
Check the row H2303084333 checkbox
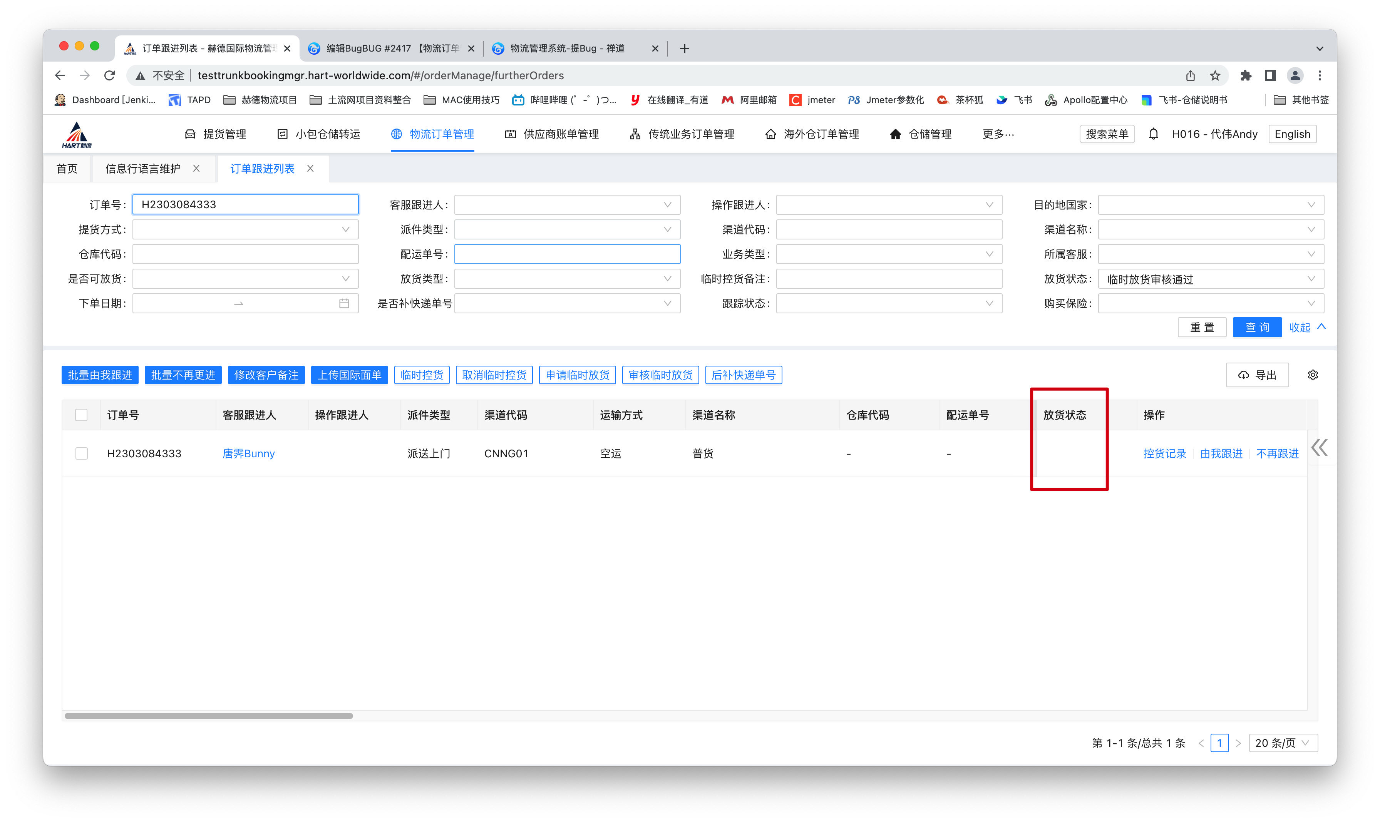[x=82, y=453]
